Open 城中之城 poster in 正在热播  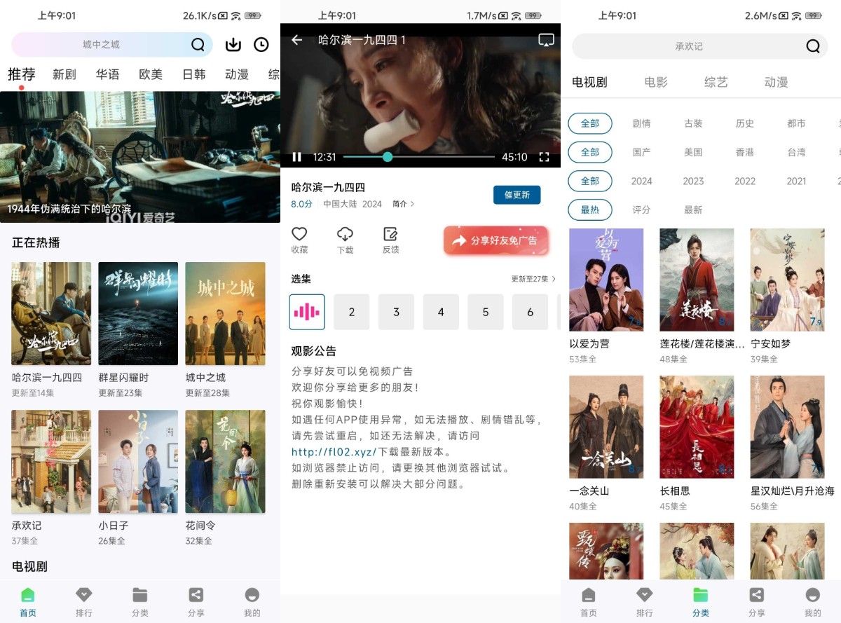click(225, 313)
